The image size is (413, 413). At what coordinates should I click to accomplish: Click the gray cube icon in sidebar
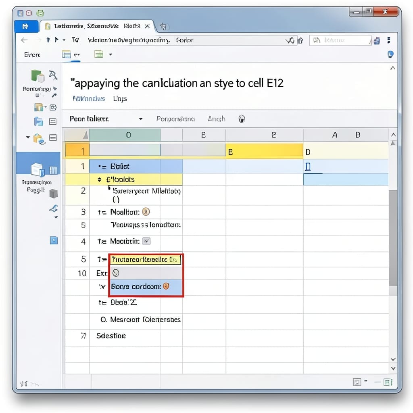click(x=54, y=194)
